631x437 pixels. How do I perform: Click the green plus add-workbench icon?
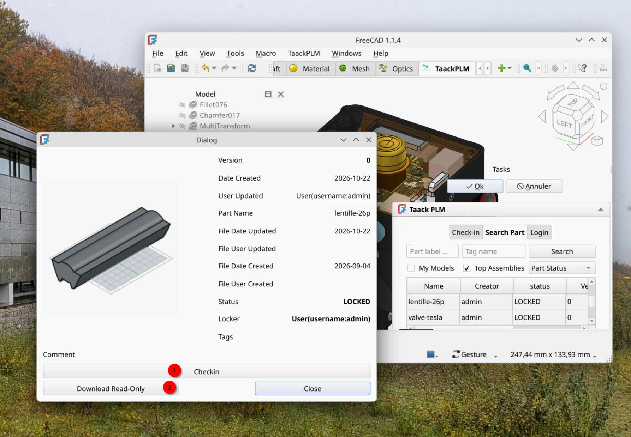tap(501, 68)
